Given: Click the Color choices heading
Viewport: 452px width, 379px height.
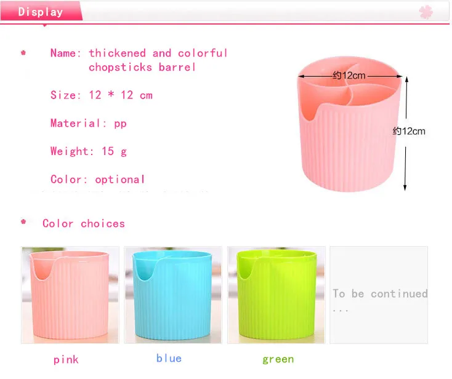Looking at the screenshot, I should pos(84,223).
